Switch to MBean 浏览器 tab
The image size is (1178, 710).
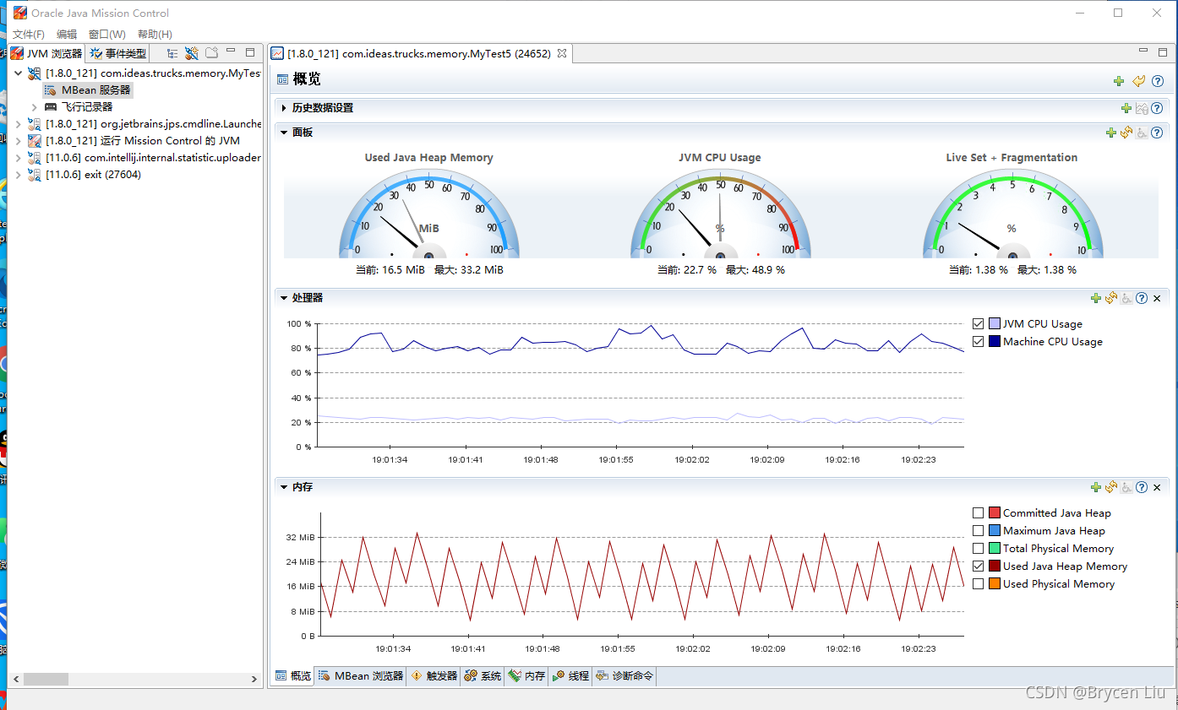[361, 676]
